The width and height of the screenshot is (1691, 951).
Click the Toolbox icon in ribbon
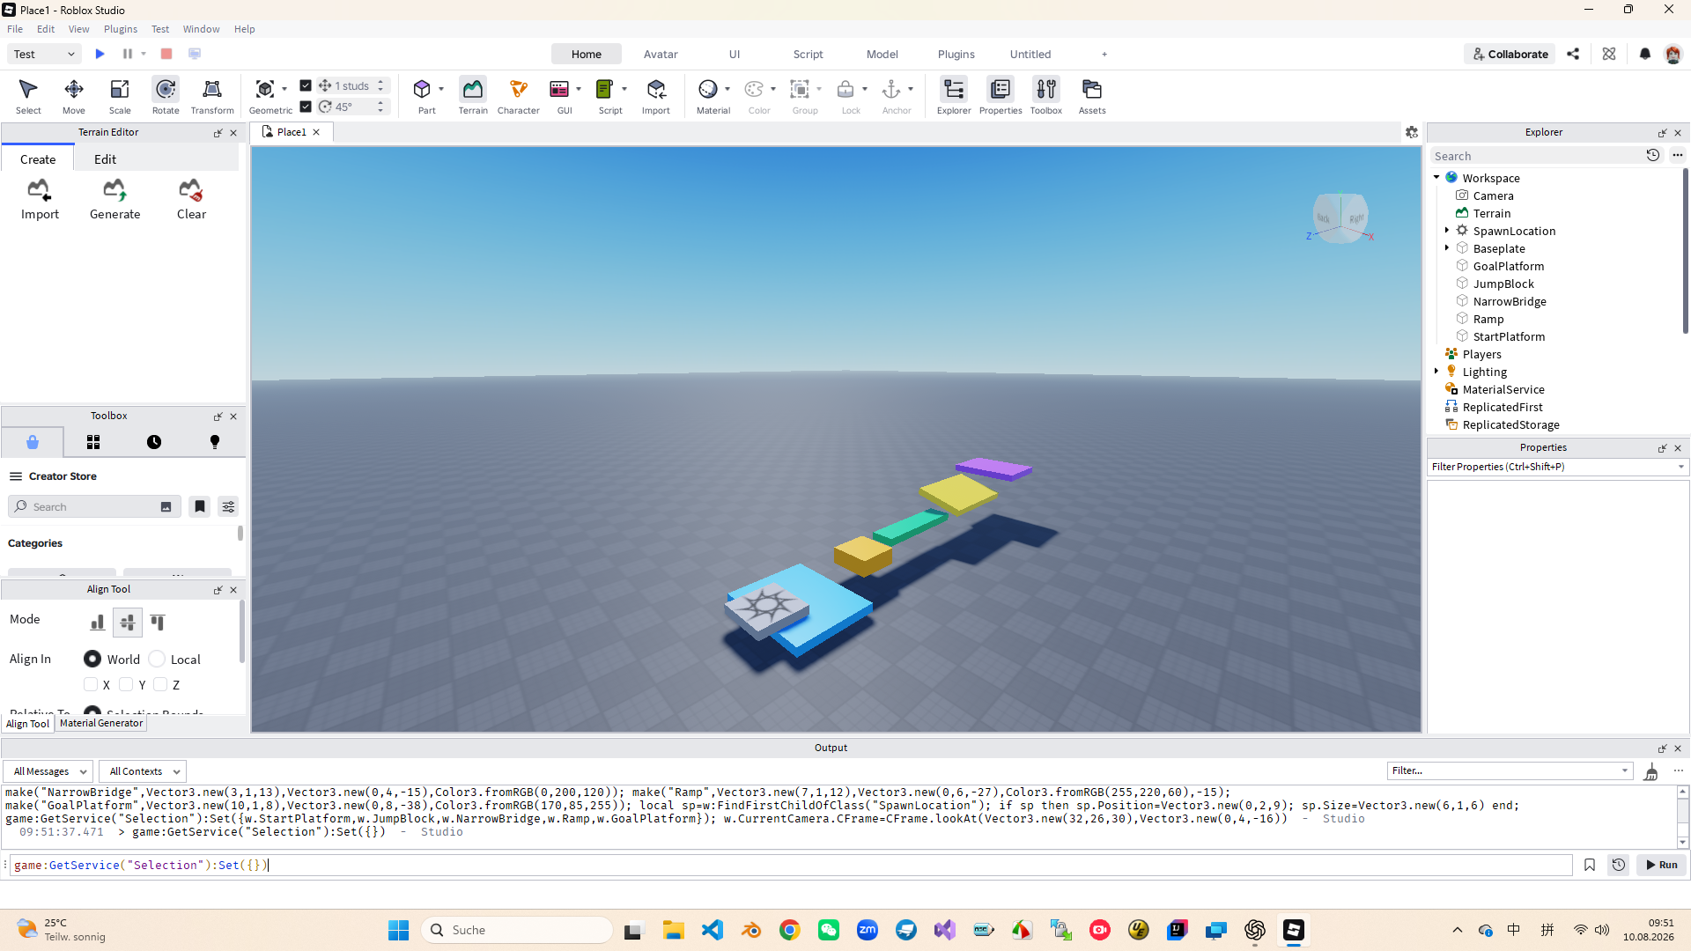(x=1046, y=96)
